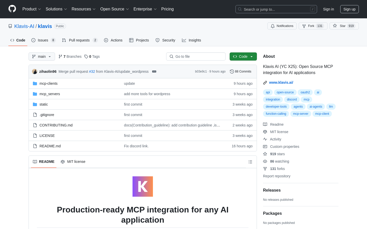View the 7 Branches link

tap(70, 56)
